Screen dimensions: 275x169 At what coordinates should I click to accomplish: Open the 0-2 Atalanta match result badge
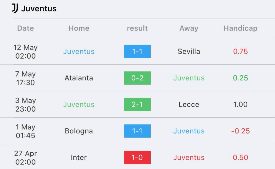[137, 78]
